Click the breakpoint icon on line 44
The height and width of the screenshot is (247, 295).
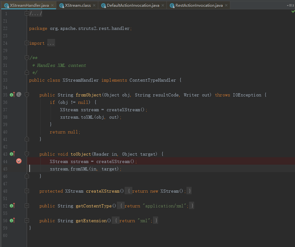click(x=19, y=161)
